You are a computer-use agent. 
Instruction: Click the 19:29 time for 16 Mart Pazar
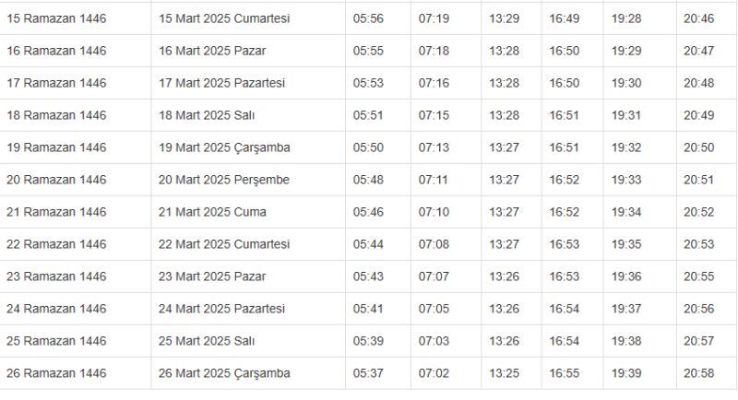(626, 51)
